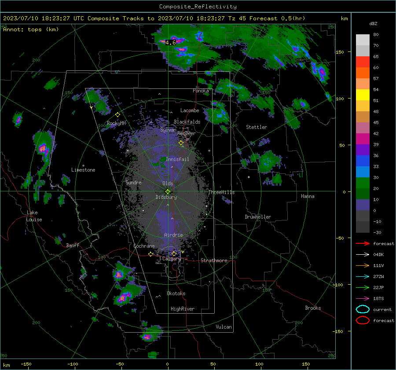Click the Blackfalds town label
Image resolution: width=396 pixels, height=370 pixels.
(x=187, y=122)
